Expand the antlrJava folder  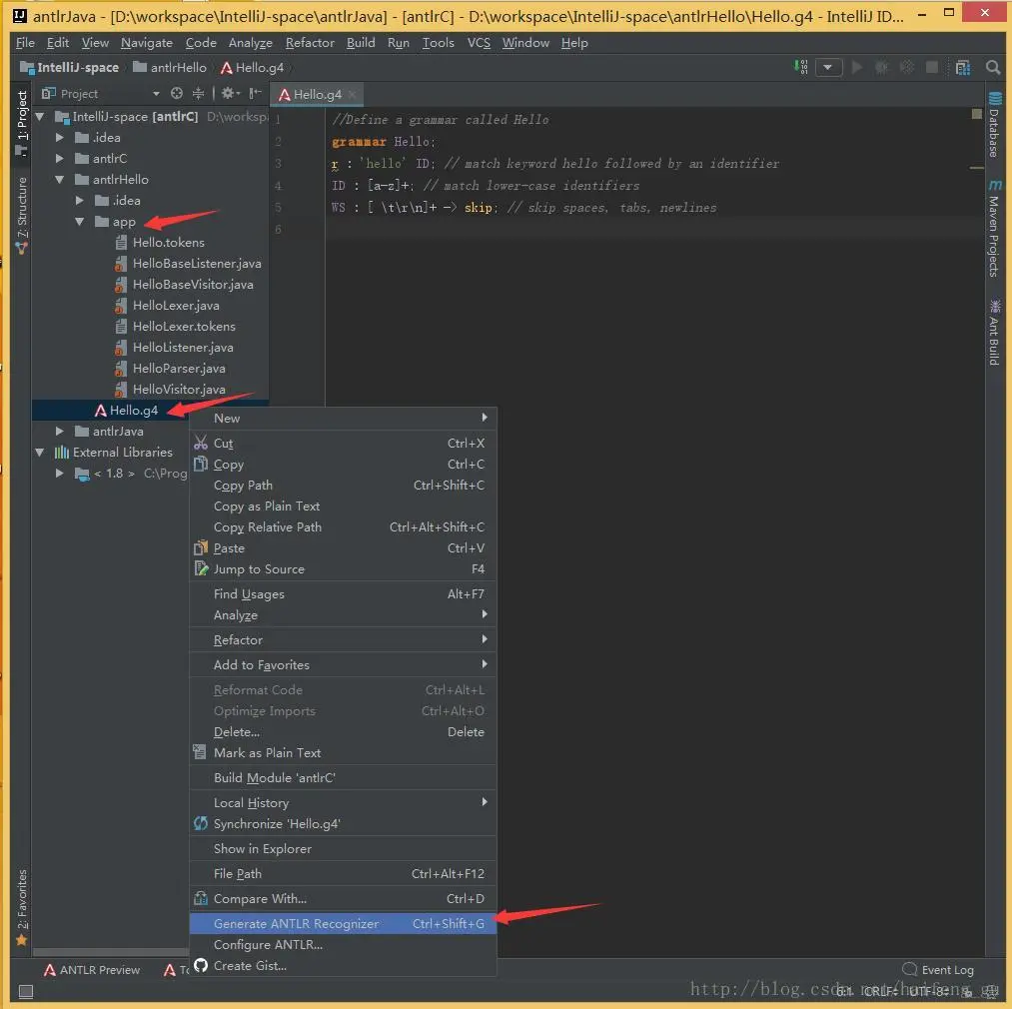click(59, 432)
